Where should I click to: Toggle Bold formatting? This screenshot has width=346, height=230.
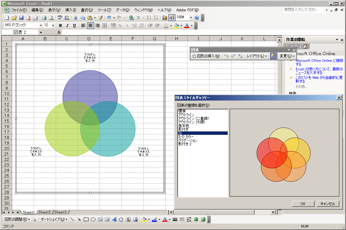(60, 26)
